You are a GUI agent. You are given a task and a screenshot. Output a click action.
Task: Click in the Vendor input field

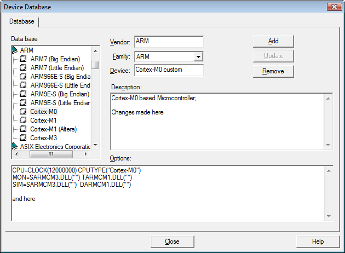pyautogui.click(x=169, y=42)
